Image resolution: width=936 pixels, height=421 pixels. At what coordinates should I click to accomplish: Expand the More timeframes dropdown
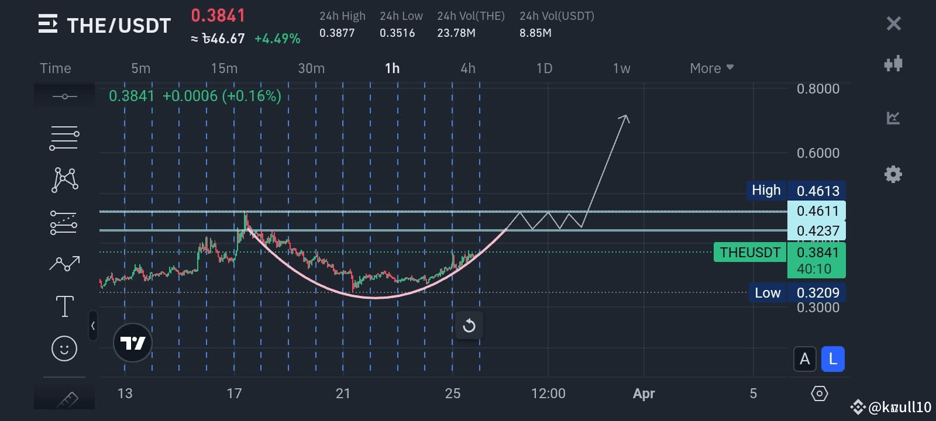point(711,68)
